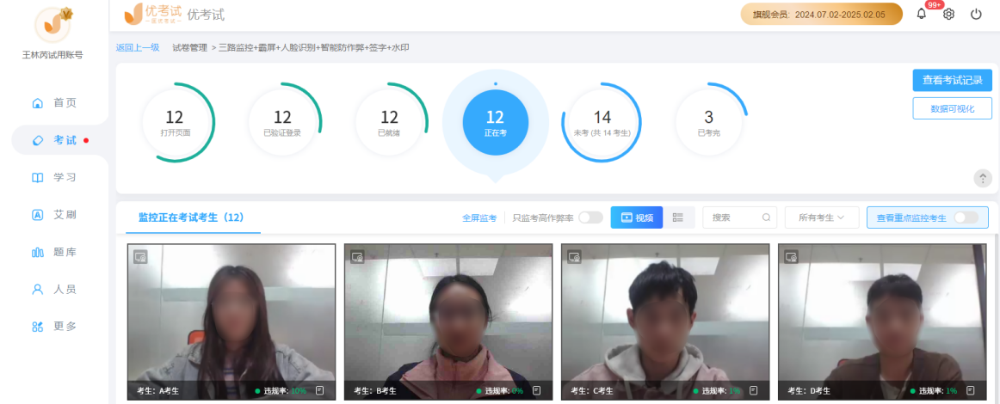The width and height of the screenshot is (1000, 404).
Task: Collapse the statistics panel with up arrow
Action: click(983, 178)
